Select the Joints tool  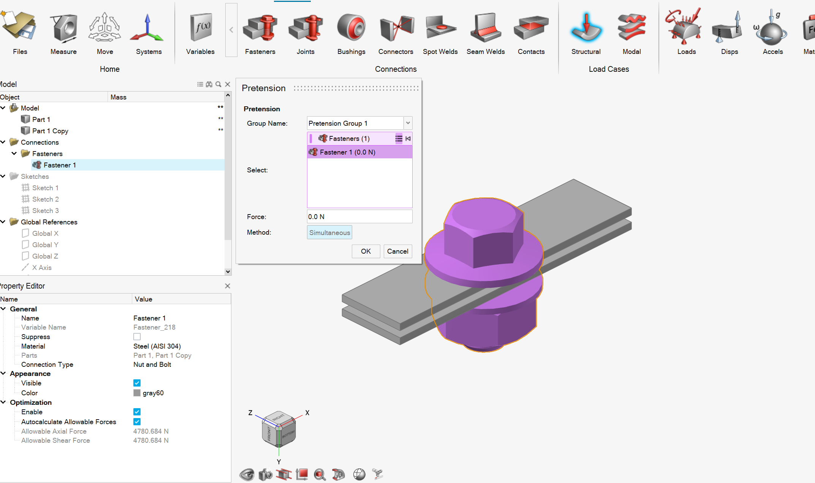pyautogui.click(x=305, y=28)
